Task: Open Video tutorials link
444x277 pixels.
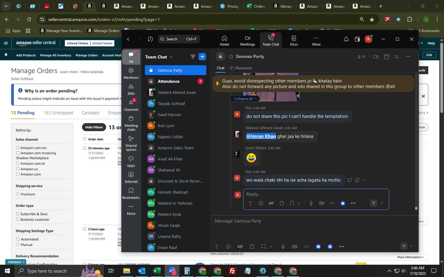Action: click(x=92, y=72)
